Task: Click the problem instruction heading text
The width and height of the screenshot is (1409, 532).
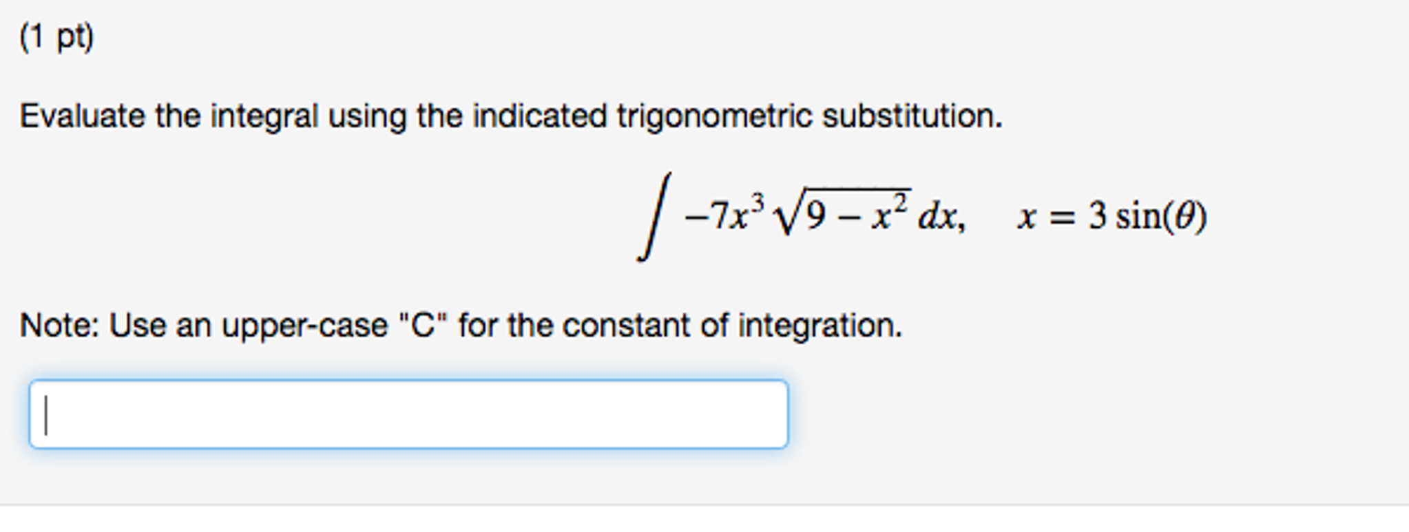Action: pos(510,117)
